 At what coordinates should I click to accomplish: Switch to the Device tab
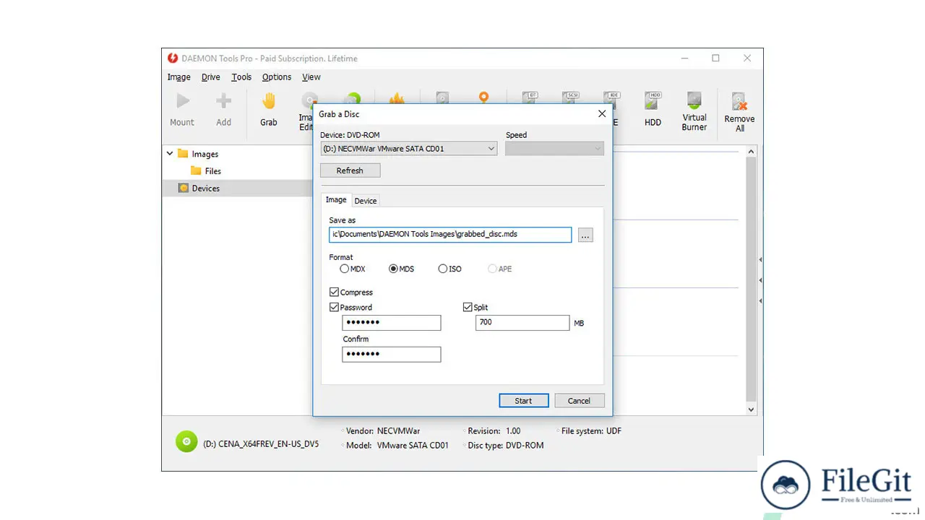(x=366, y=201)
